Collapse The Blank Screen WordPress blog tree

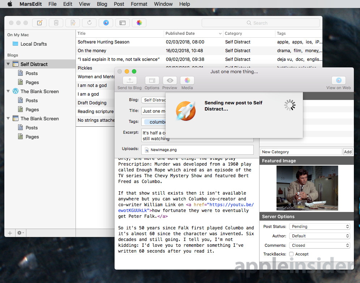(x=8, y=91)
